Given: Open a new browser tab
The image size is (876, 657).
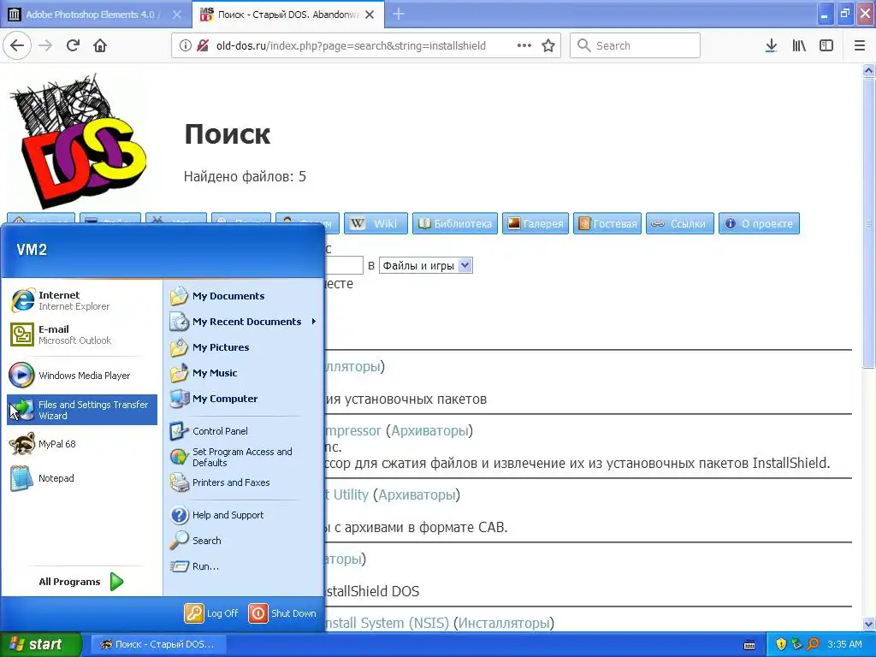Looking at the screenshot, I should (399, 14).
